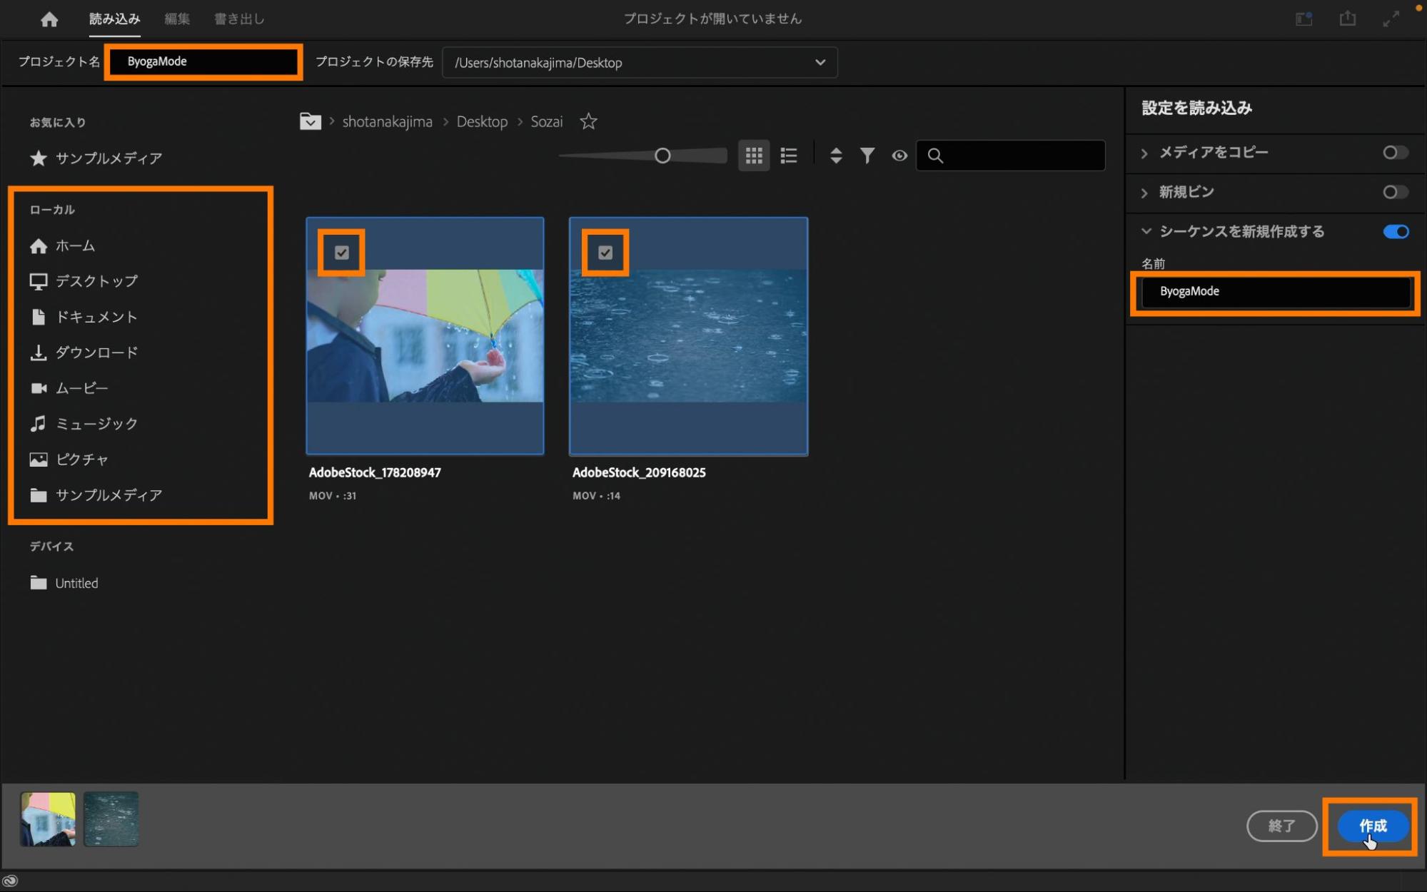Toggle hidden files with the eye icon
1427x892 pixels.
point(899,156)
